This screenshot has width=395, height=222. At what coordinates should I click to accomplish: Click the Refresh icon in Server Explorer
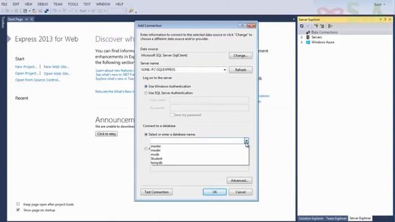(302, 26)
